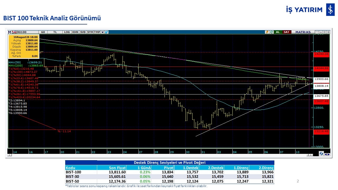Click the 10August26 18:00 date in info box
Screen dimensions: 338x190
click(x=26, y=37)
